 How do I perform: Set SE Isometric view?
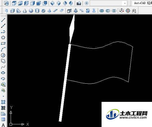59,3
